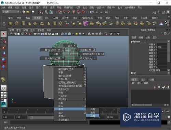Create a polygon torus from the shelf
171x130 pixels.
42,23
